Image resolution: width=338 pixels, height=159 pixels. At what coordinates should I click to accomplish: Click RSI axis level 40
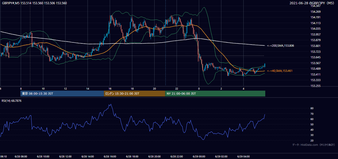[312, 130]
